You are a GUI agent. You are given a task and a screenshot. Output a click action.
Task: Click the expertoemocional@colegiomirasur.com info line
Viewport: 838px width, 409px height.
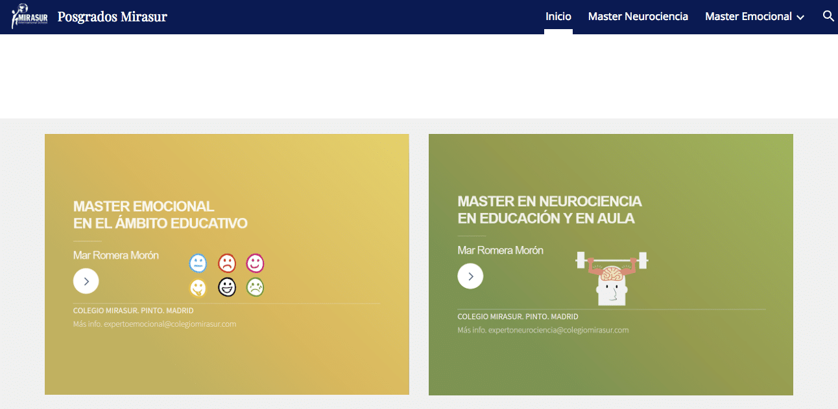click(155, 324)
